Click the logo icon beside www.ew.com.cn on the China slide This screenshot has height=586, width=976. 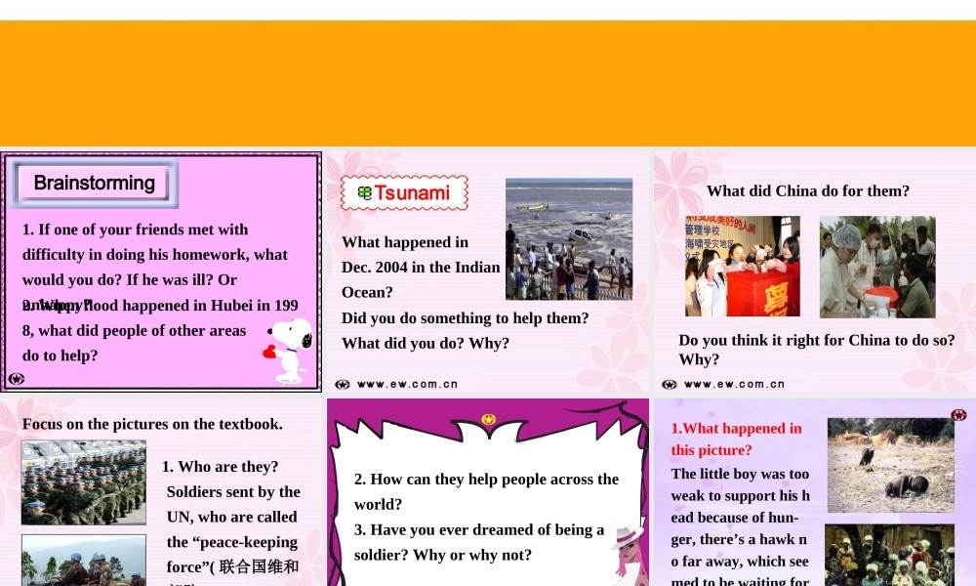[670, 384]
